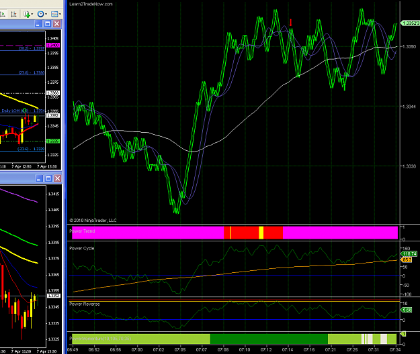This screenshot has width=420, height=354.
Task: Close the lower left chart window
Action: 58,178
